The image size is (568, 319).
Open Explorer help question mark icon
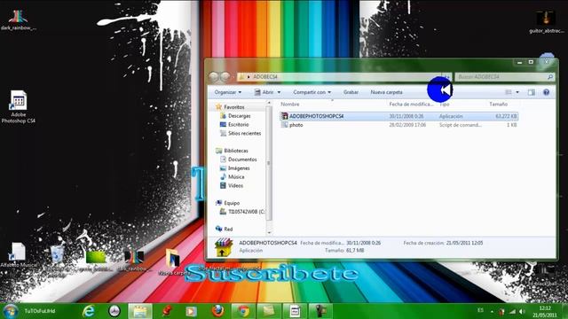[547, 92]
